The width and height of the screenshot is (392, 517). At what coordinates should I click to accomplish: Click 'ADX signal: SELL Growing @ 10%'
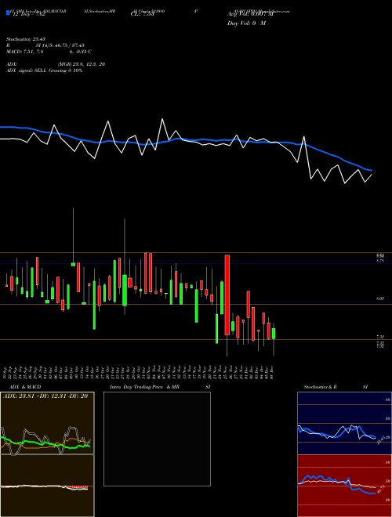(x=44, y=70)
